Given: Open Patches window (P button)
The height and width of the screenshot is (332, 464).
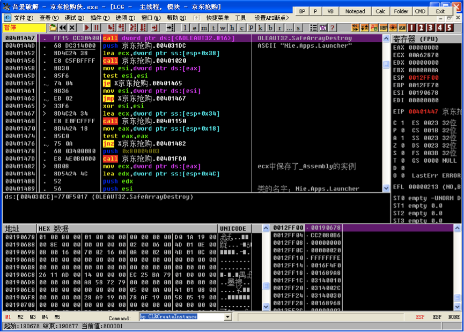Looking at the screenshot, I should tap(251, 28).
